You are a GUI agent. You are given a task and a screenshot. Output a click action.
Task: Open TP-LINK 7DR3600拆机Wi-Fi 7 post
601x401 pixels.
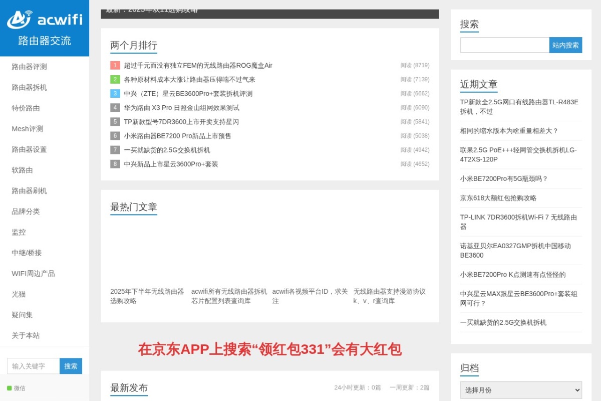(x=519, y=222)
